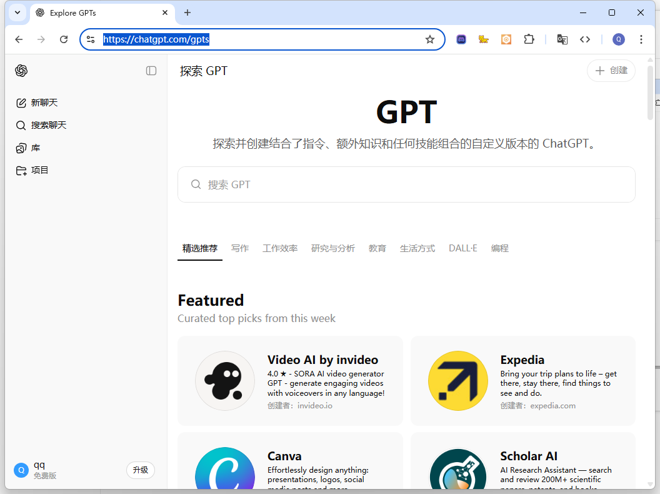The height and width of the screenshot is (494, 660).
Task: Open Chrome three-dot menu
Action: click(x=641, y=39)
